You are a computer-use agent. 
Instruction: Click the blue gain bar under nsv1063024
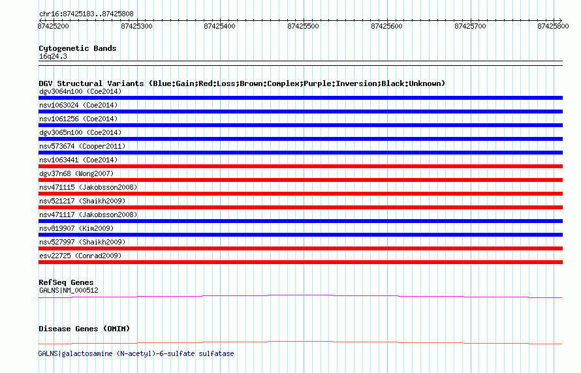[300, 112]
